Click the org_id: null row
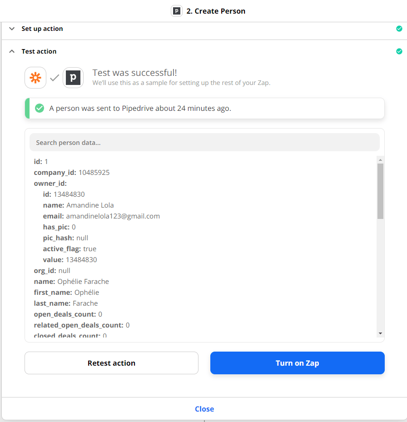The image size is (407, 422). tap(52, 271)
